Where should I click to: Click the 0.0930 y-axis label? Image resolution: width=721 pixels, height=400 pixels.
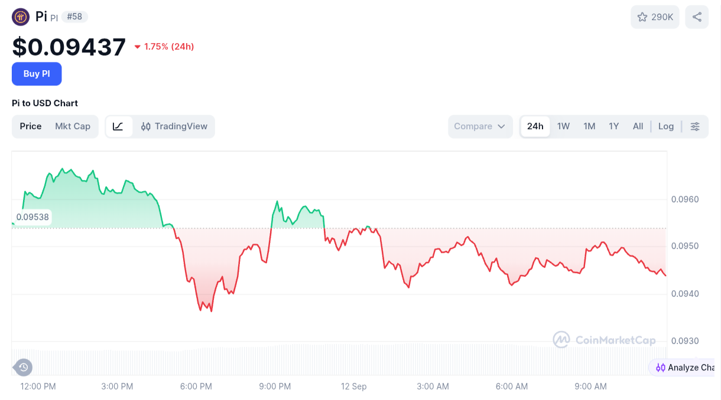coord(685,341)
